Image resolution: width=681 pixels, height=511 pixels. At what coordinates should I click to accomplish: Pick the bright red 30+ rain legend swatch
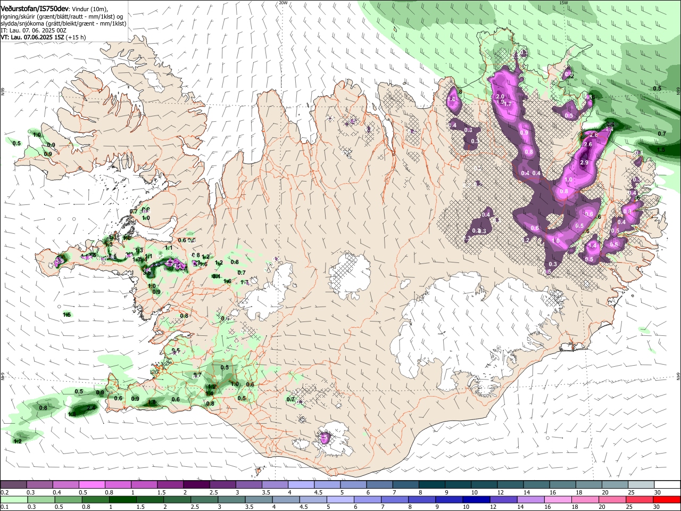667,499
